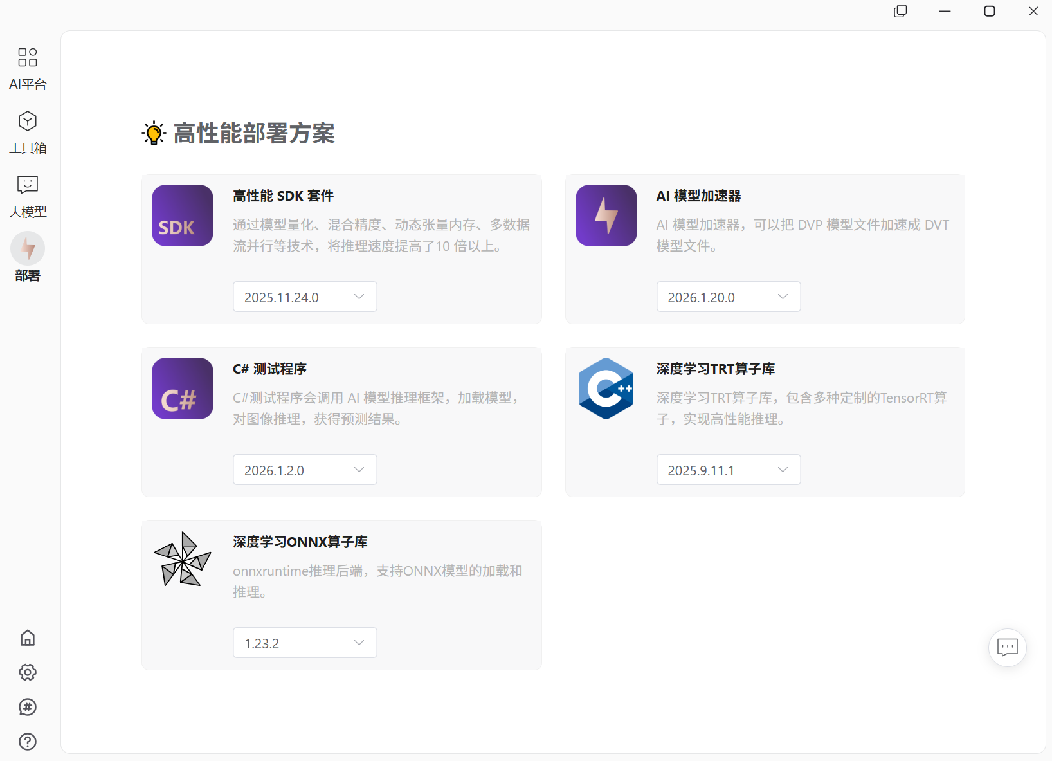Expand ONNX version 1.23.2 dropdown
Viewport: 1052px width, 761px height.
[x=305, y=643]
